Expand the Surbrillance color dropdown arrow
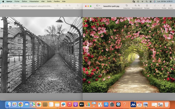175x109 pixels. 158,6
